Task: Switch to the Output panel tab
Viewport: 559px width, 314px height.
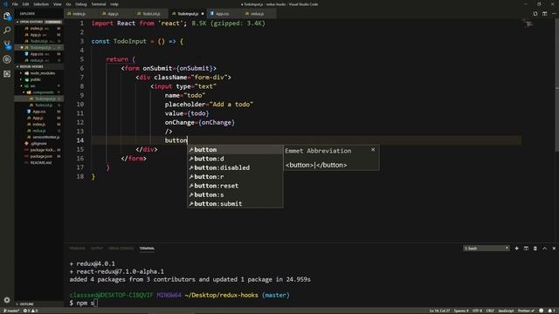Action: [x=97, y=248]
